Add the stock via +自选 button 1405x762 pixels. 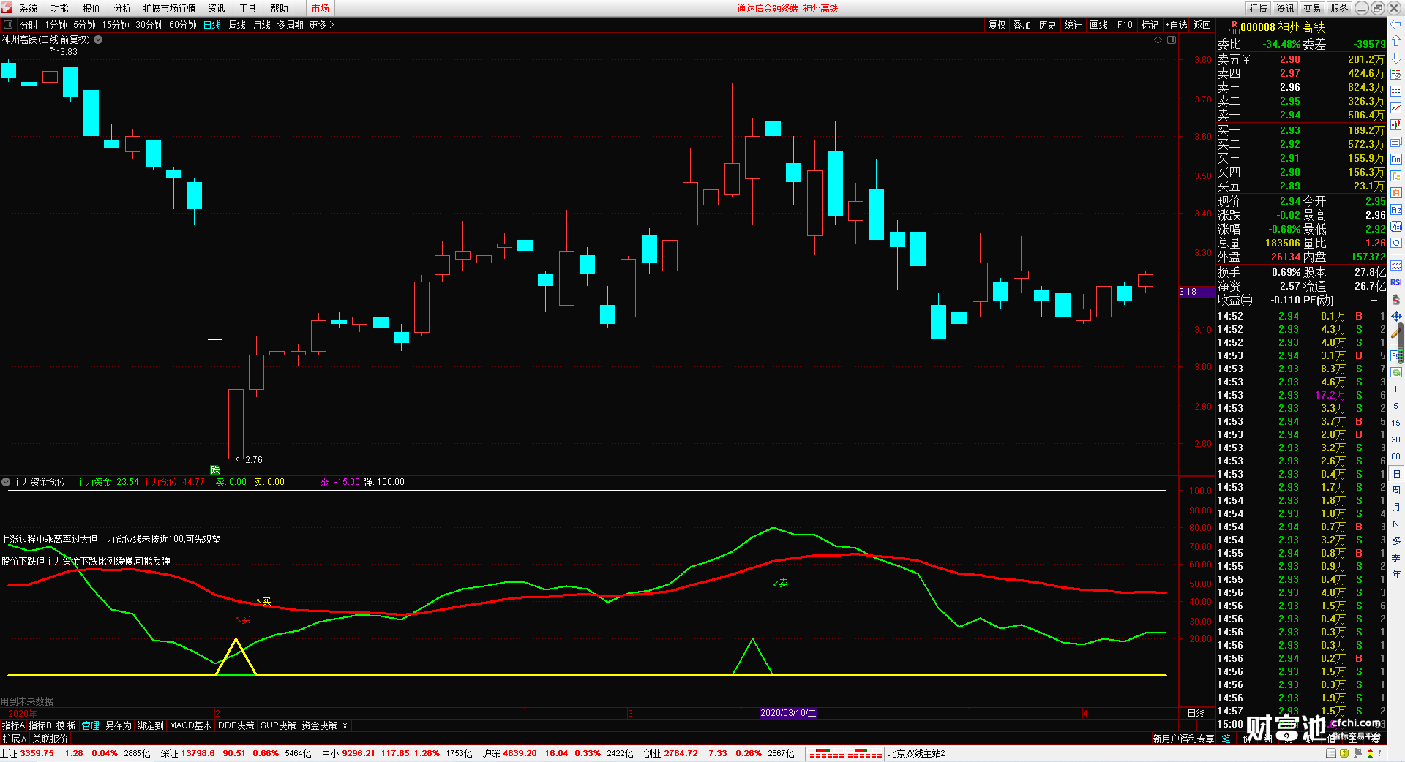1177,25
